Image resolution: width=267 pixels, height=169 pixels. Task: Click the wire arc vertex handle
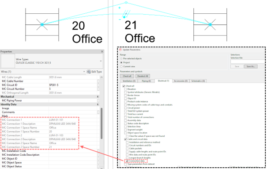pyautogui.click(x=126, y=2)
